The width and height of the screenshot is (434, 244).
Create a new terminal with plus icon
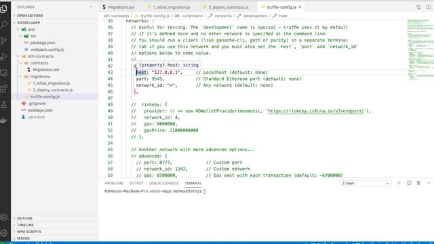tap(399, 183)
